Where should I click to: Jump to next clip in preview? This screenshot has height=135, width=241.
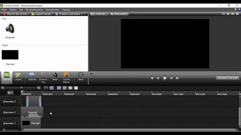click(x=177, y=78)
